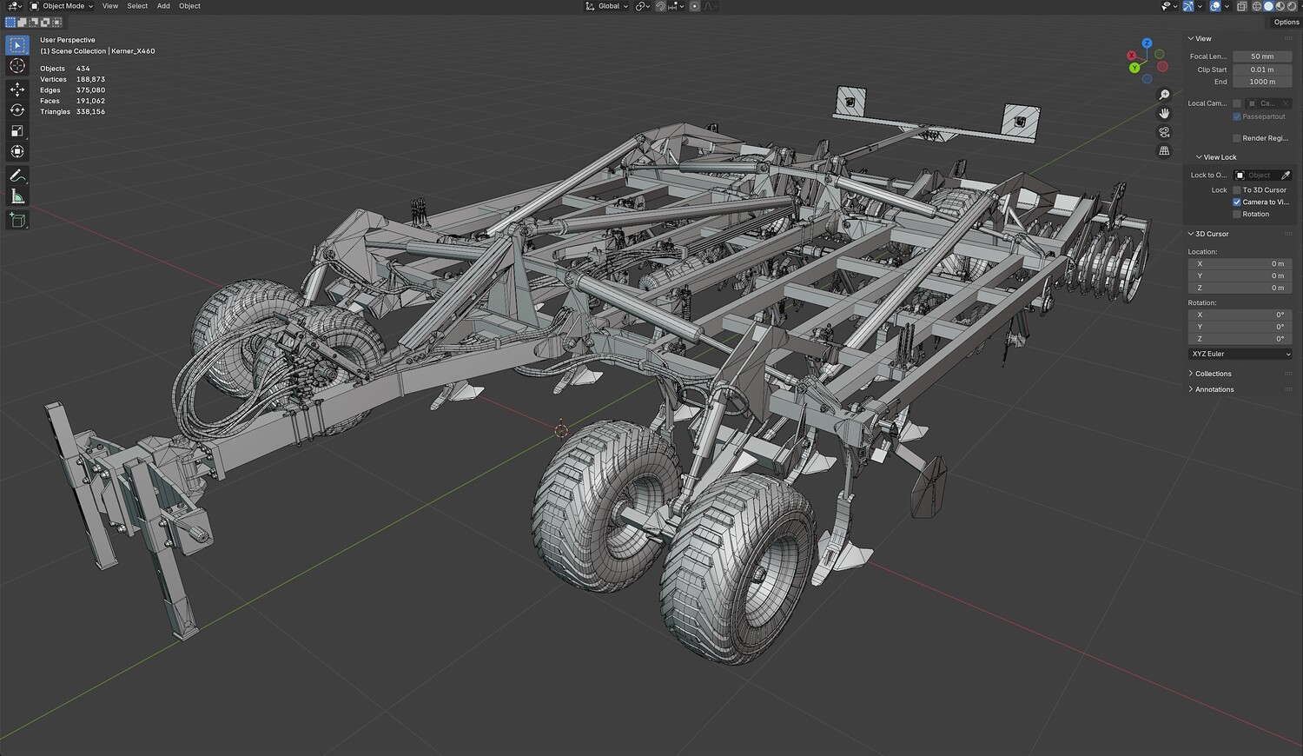Open the Select menu
Image resolution: width=1303 pixels, height=756 pixels.
137,6
